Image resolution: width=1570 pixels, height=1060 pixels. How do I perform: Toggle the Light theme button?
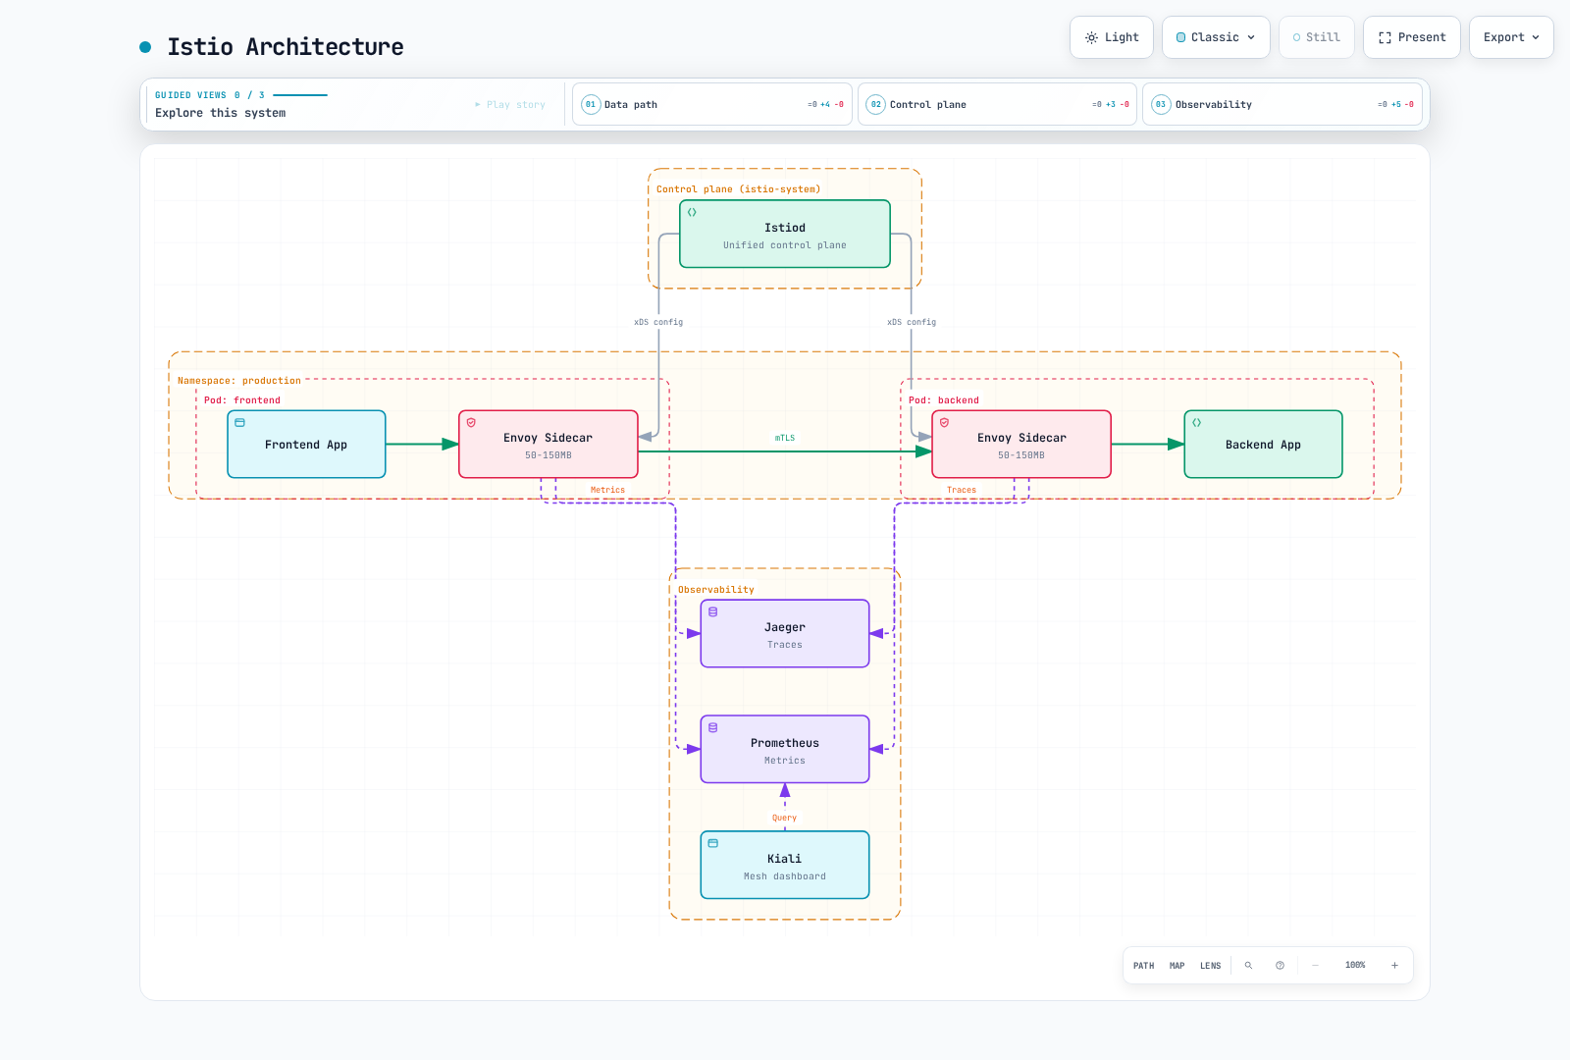click(1112, 37)
